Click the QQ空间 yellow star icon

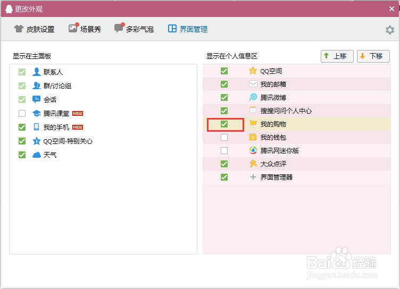point(253,71)
